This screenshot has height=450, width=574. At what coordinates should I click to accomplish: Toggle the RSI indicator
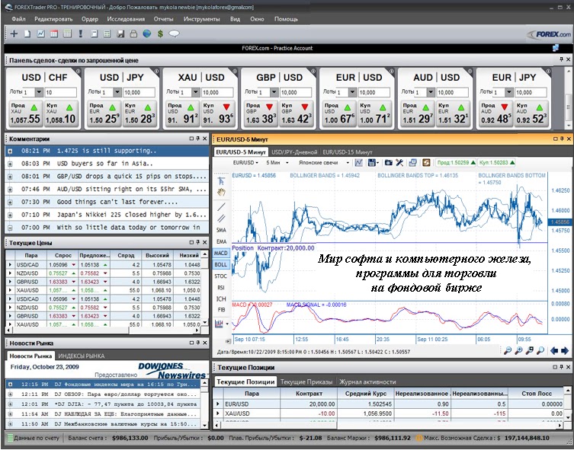[x=221, y=288]
